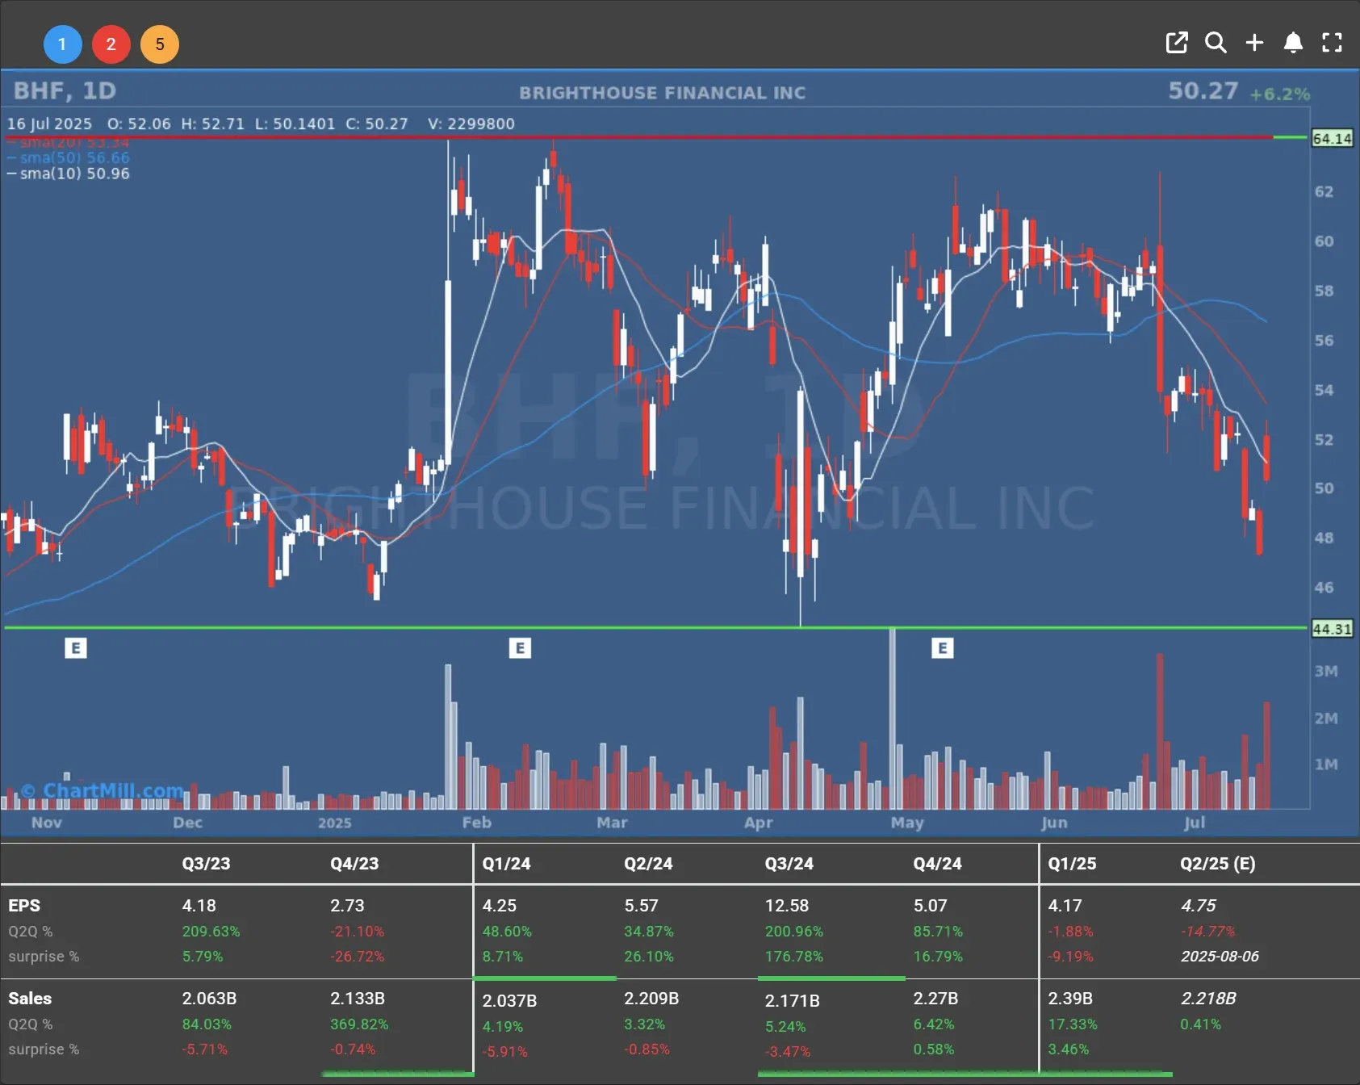Click the EPS row label
This screenshot has width=1360, height=1085.
click(24, 906)
